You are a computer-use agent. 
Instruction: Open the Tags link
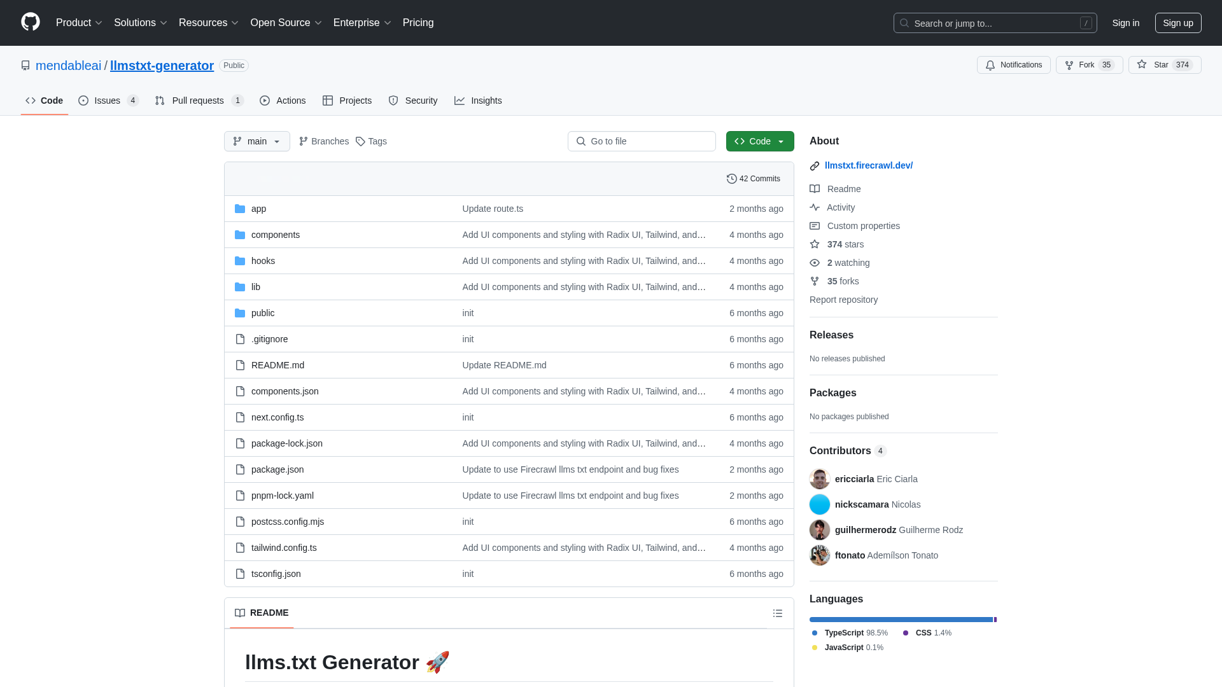pos(371,141)
